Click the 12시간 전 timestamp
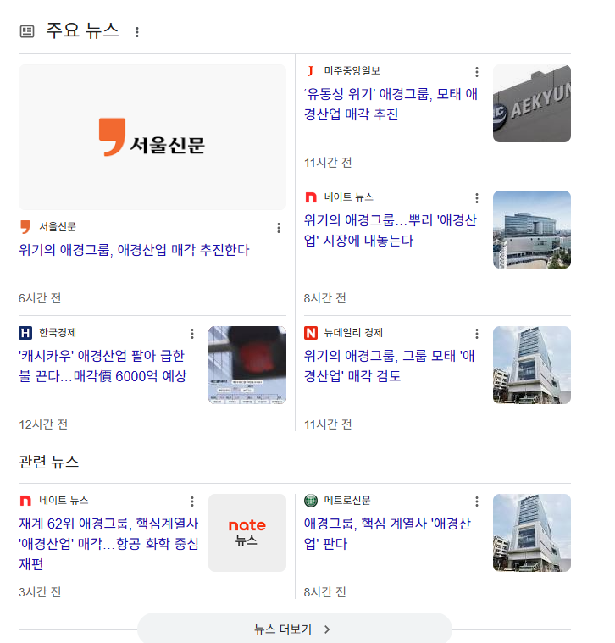The width and height of the screenshot is (615, 643). [x=43, y=424]
